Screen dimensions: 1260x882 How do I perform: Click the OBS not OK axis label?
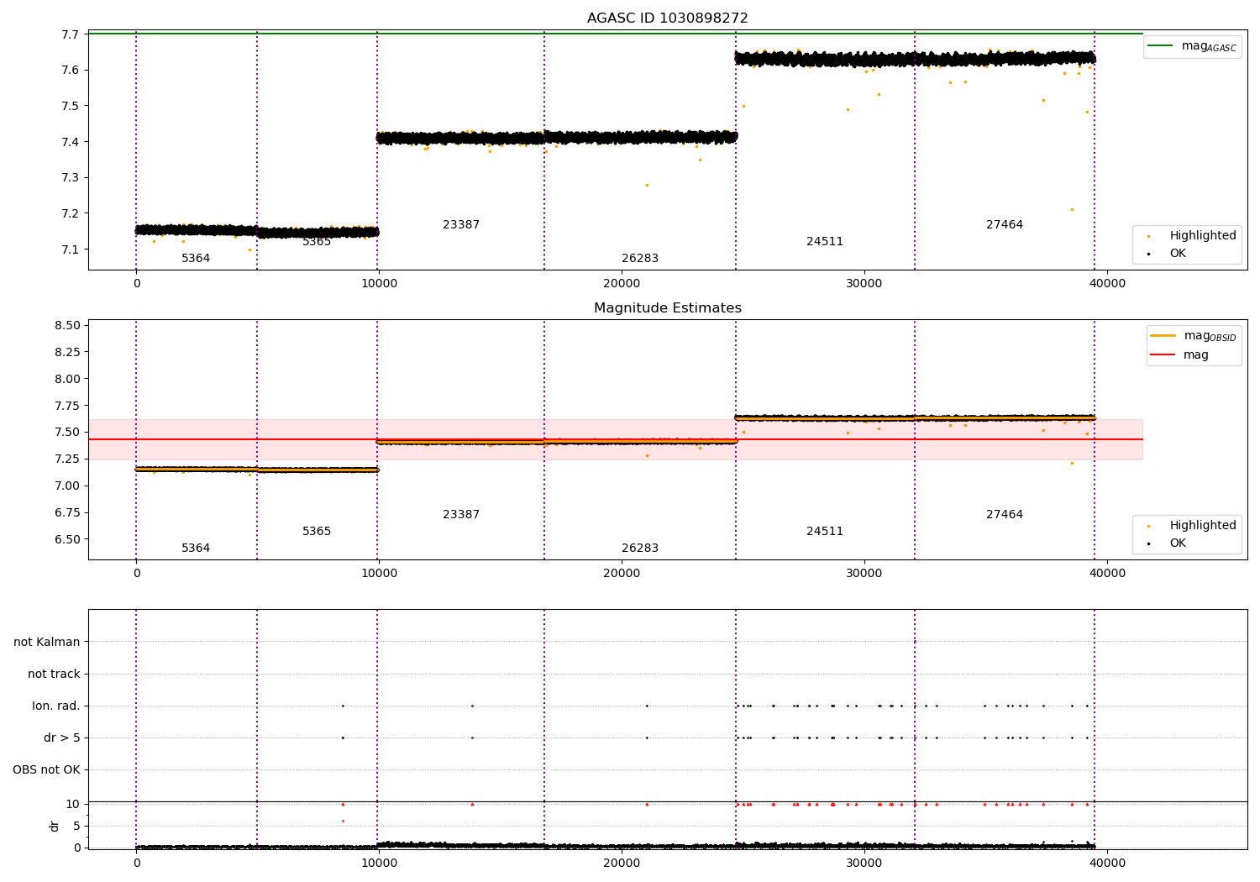(x=46, y=770)
